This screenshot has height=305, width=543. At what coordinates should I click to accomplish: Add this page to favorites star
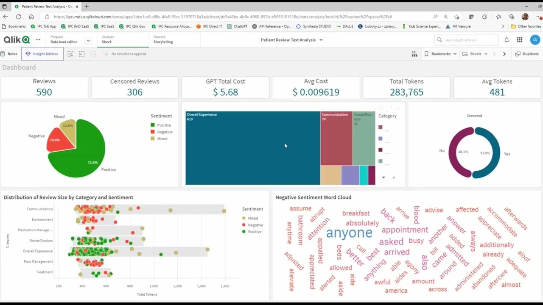(456, 17)
